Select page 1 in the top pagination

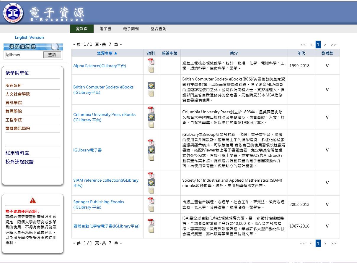(x=318, y=45)
